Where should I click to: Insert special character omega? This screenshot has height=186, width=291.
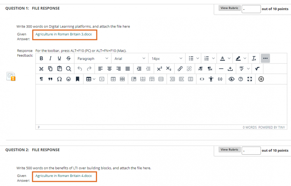point(59,79)
